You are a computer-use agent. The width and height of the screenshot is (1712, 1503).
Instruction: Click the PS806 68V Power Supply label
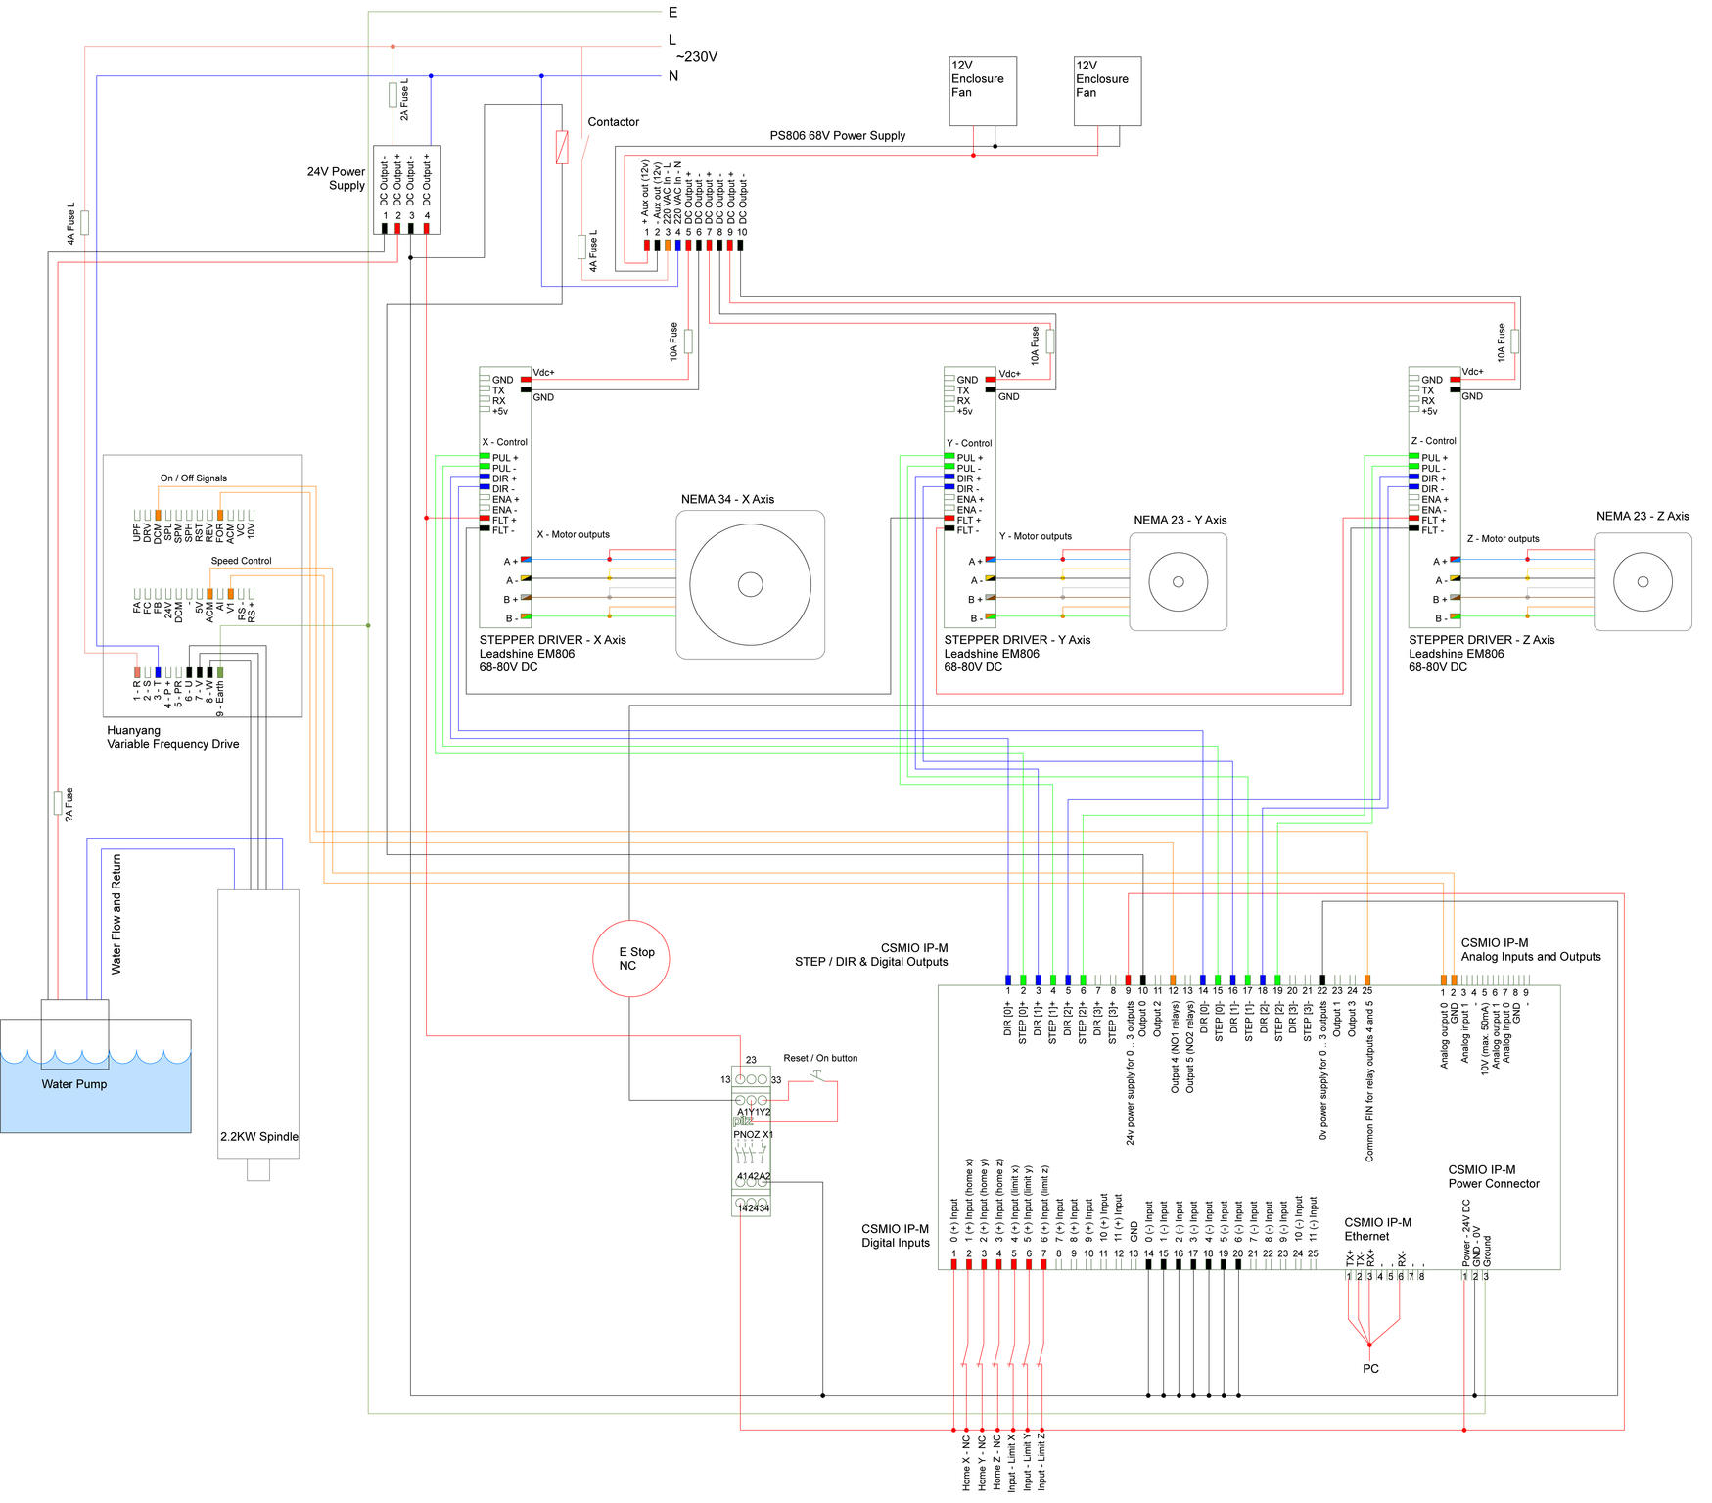pyautogui.click(x=837, y=136)
